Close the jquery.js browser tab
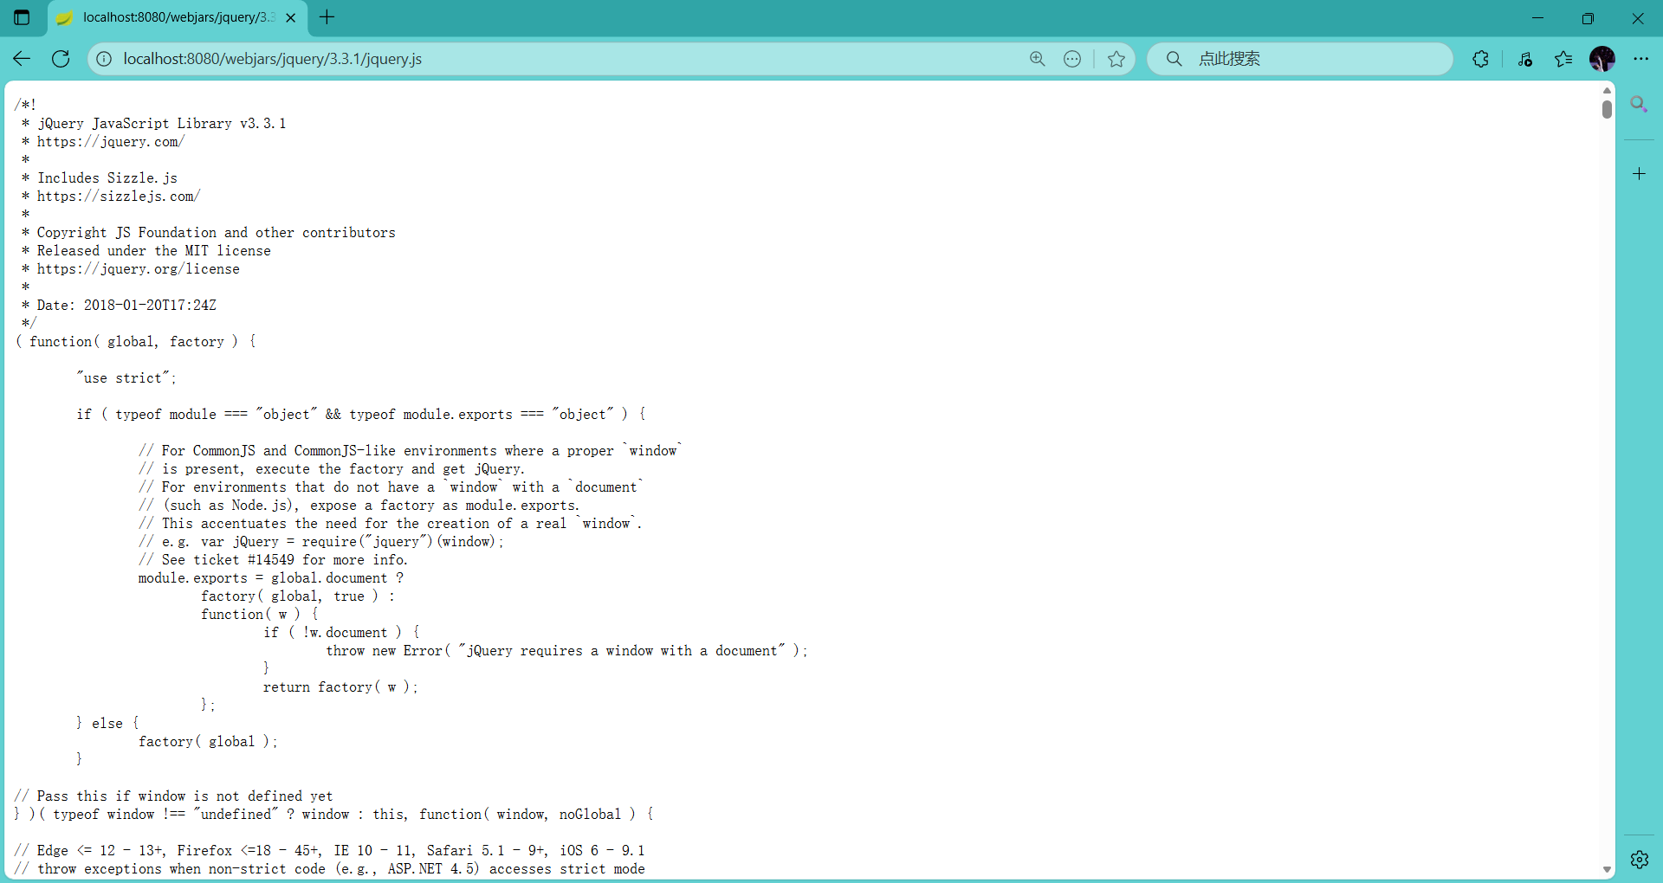The width and height of the screenshot is (1663, 883). click(291, 17)
